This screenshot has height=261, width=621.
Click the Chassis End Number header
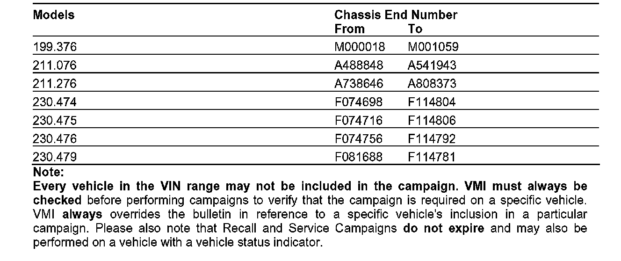[396, 15]
